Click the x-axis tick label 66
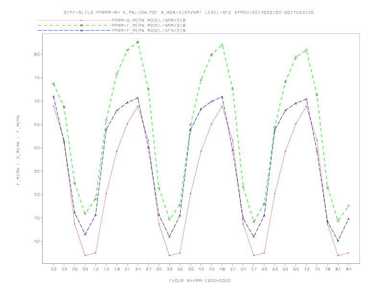380x293 pixels. (285, 269)
